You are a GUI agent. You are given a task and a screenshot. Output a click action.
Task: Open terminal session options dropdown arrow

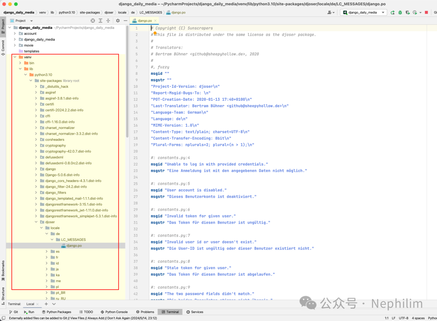coord(54,304)
